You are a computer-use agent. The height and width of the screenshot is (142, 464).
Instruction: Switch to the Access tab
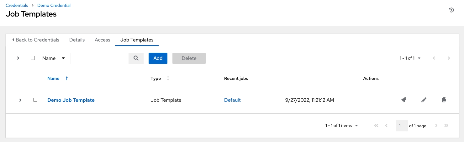(103, 40)
